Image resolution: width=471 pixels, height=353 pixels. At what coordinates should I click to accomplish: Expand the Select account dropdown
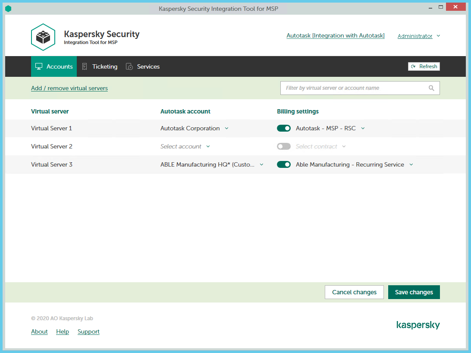pos(185,146)
